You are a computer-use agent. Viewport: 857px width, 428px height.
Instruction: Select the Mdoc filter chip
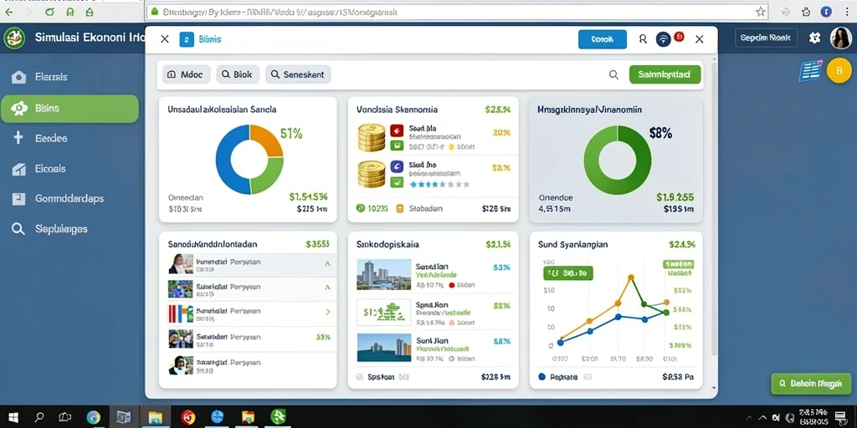tap(187, 74)
